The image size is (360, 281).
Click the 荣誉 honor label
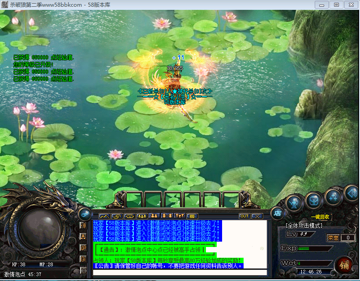(333, 238)
